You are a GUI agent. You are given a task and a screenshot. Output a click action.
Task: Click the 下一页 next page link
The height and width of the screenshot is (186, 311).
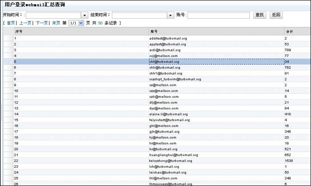tap(42, 23)
